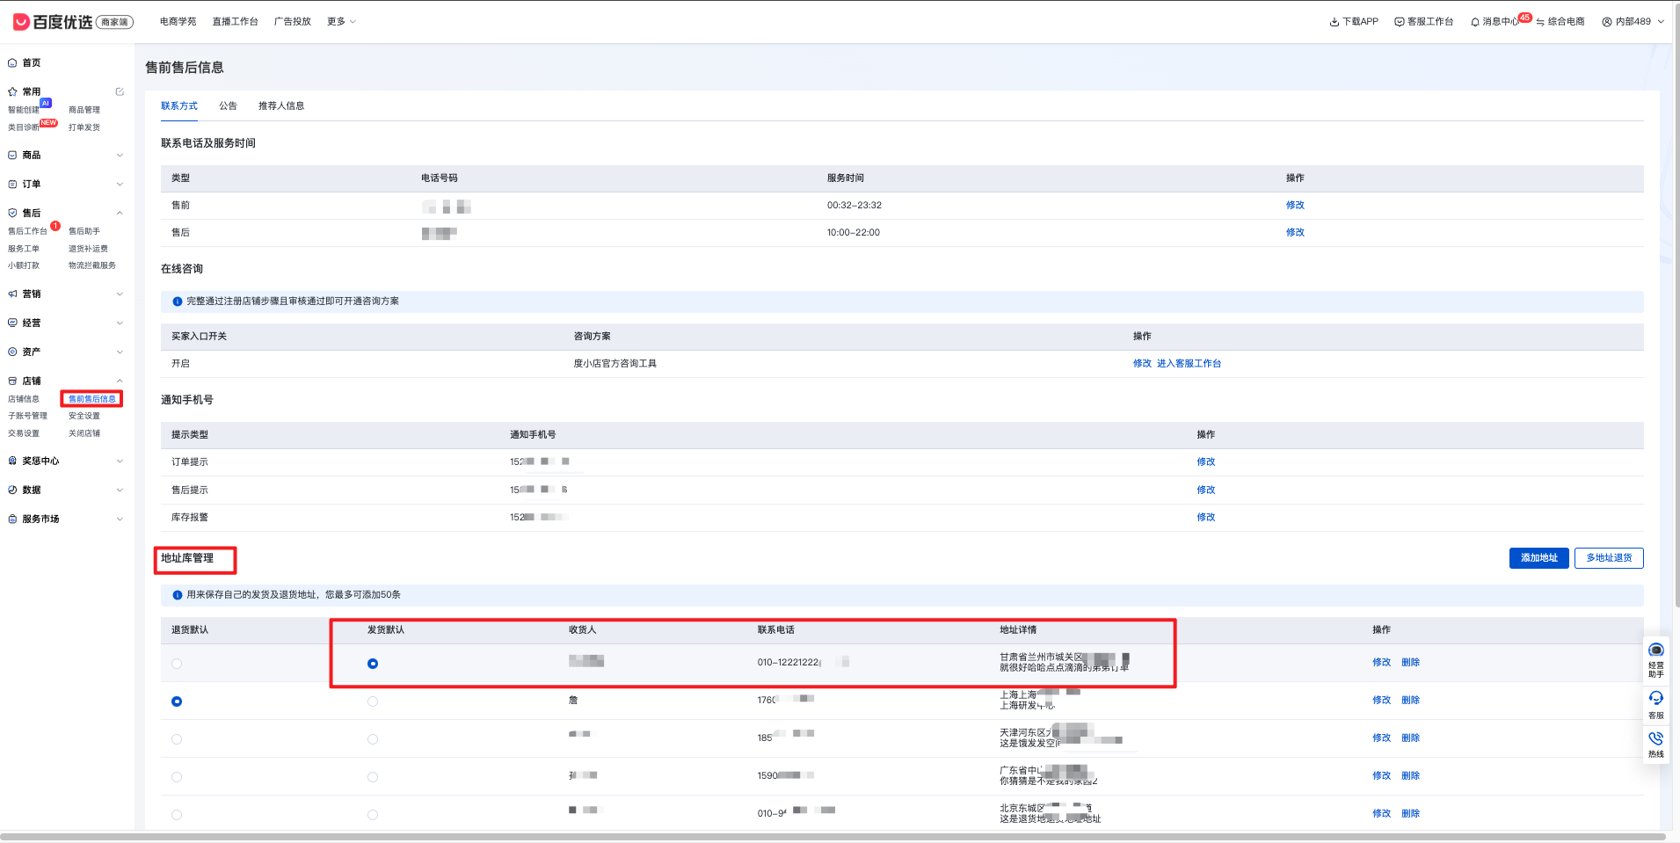
Task: Expand the 更多 dropdown in top navigation
Action: click(x=341, y=22)
